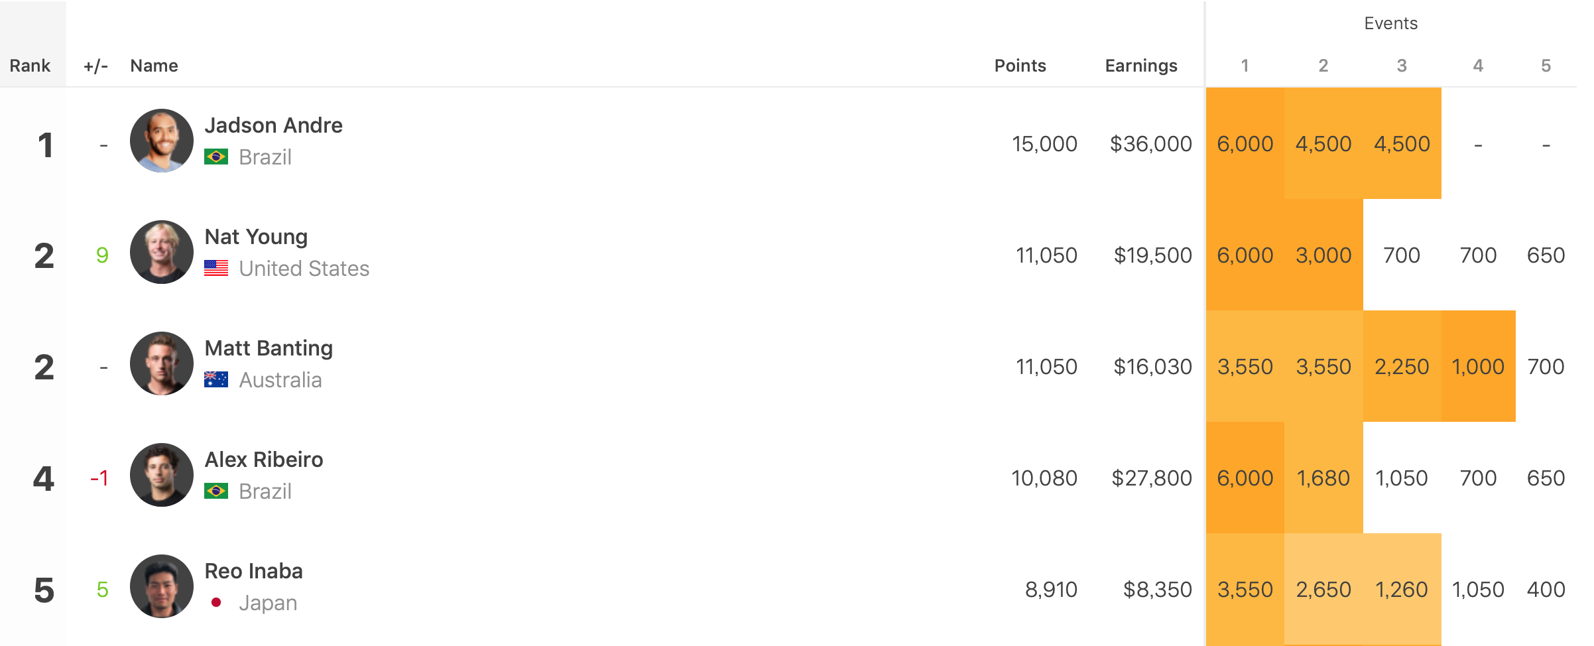Click the Brazil flag under Jadson Andre
The image size is (1594, 646).
pyautogui.click(x=216, y=157)
